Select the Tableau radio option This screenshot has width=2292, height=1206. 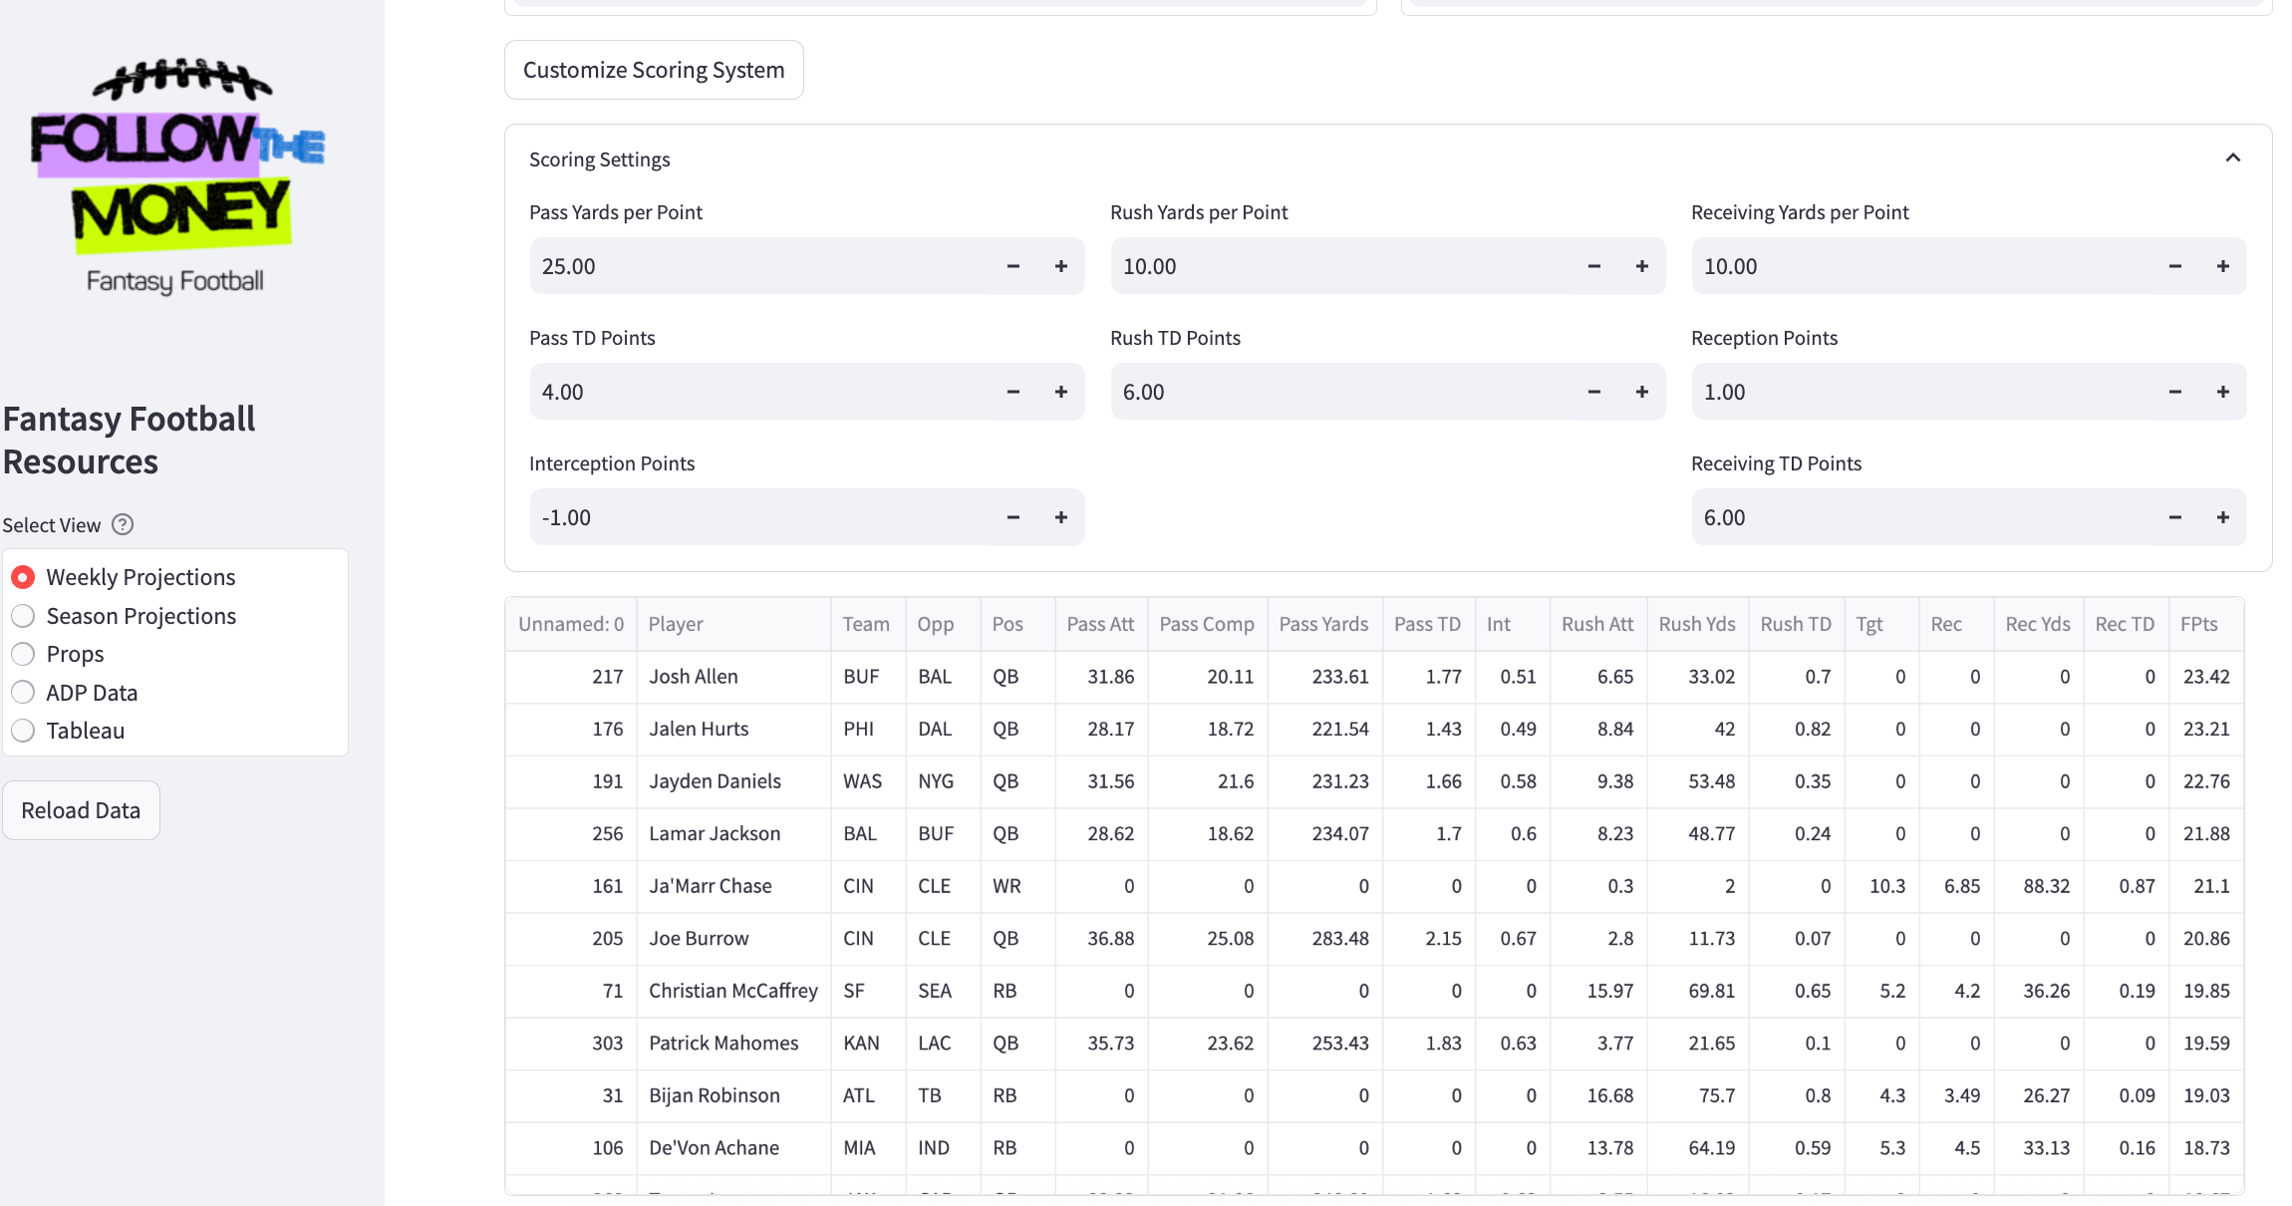click(x=23, y=731)
